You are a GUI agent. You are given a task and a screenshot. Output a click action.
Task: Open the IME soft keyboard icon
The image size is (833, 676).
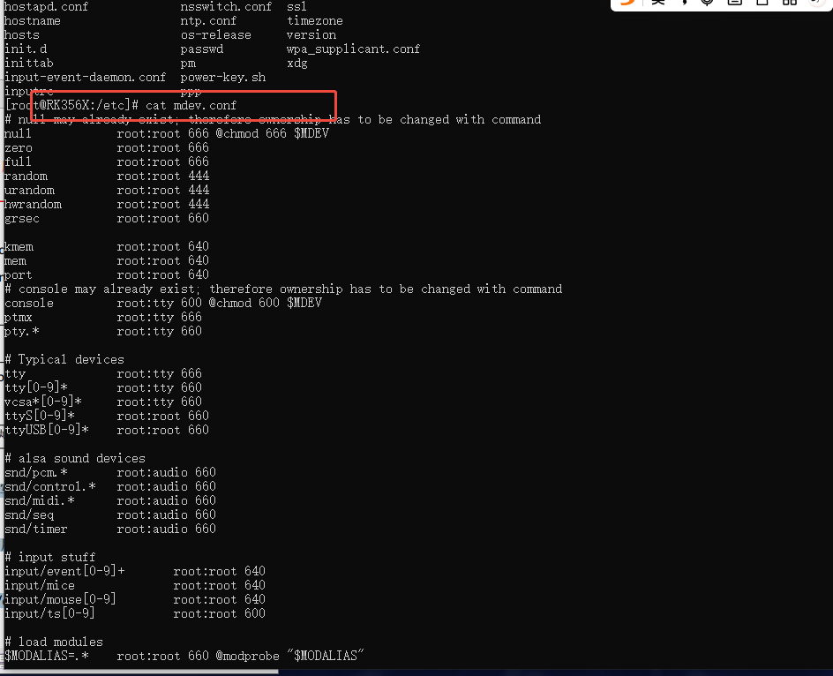pos(735,2)
